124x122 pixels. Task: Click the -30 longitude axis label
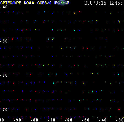coord(120,120)
